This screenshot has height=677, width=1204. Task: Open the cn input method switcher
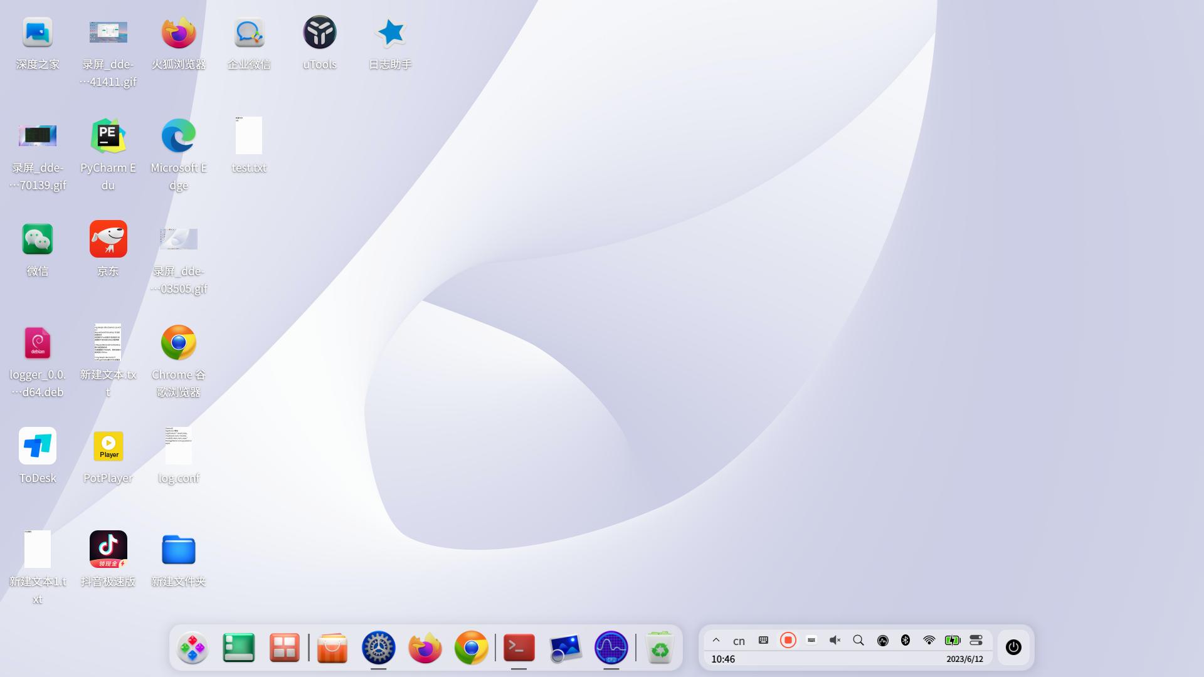[x=739, y=640]
